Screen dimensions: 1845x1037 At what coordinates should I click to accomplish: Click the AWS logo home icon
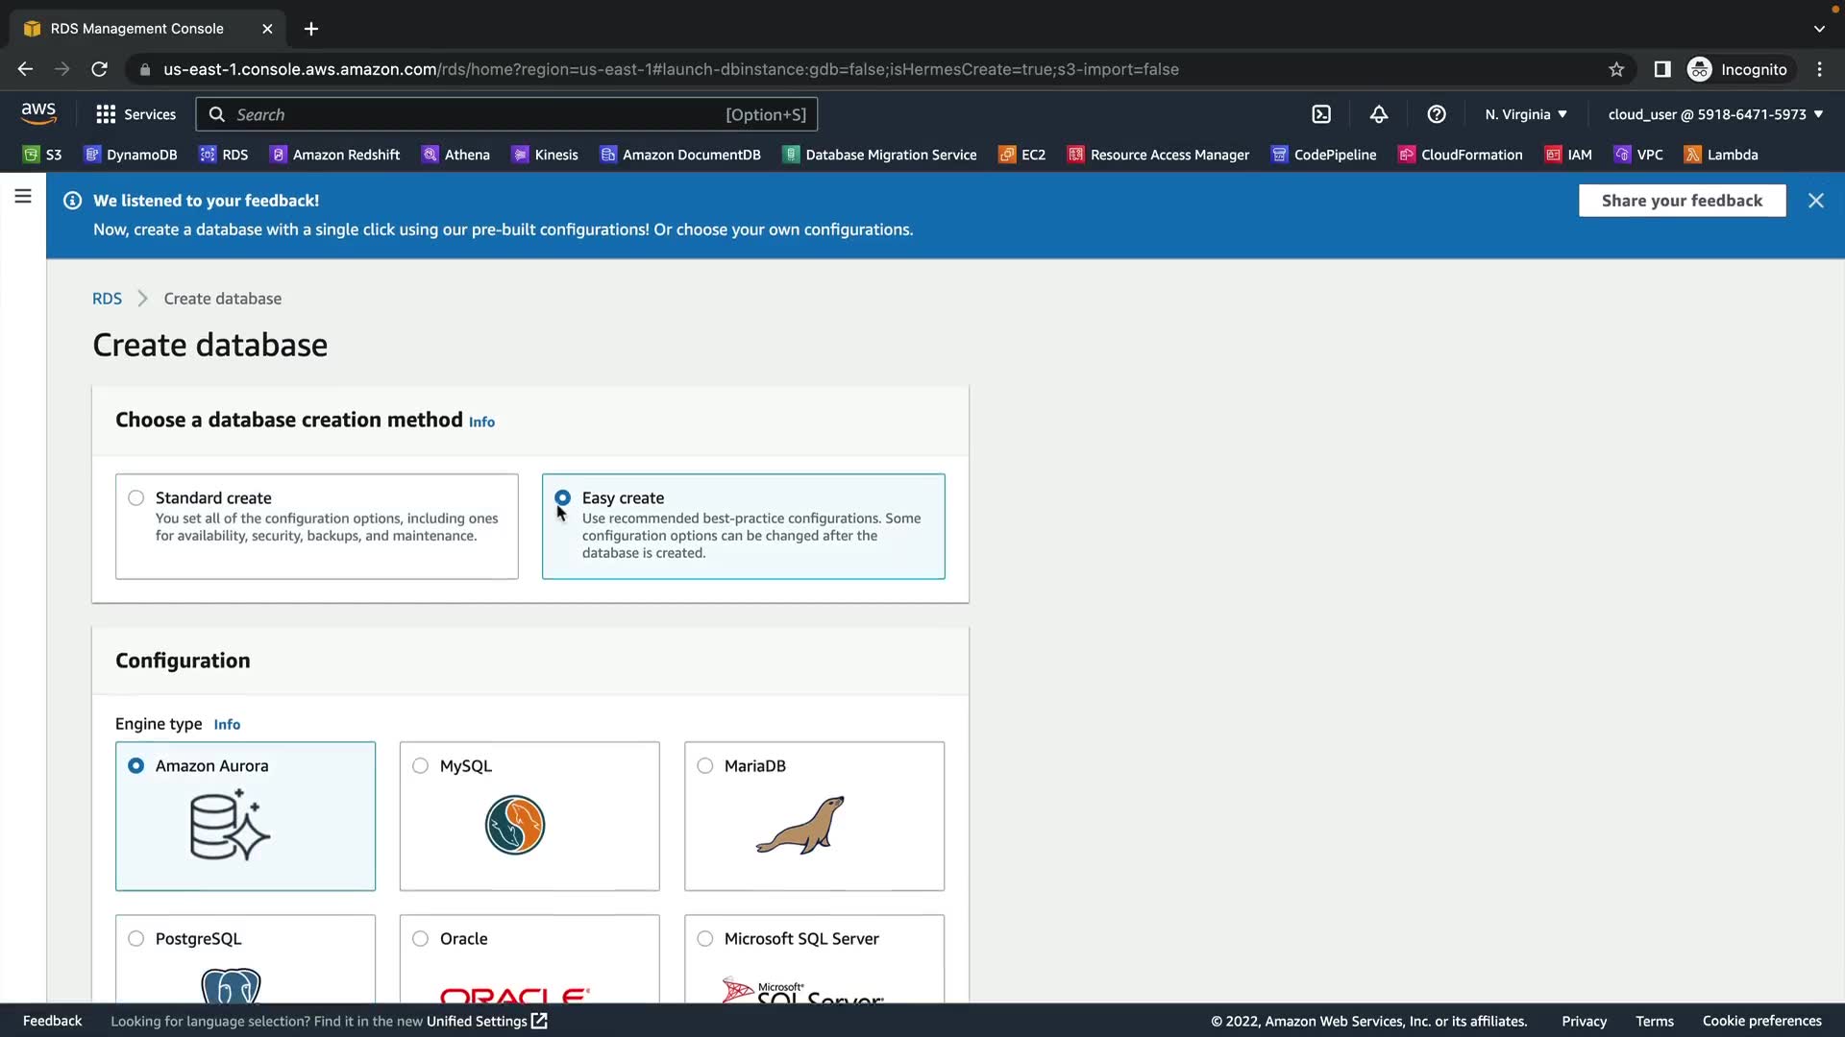click(38, 113)
